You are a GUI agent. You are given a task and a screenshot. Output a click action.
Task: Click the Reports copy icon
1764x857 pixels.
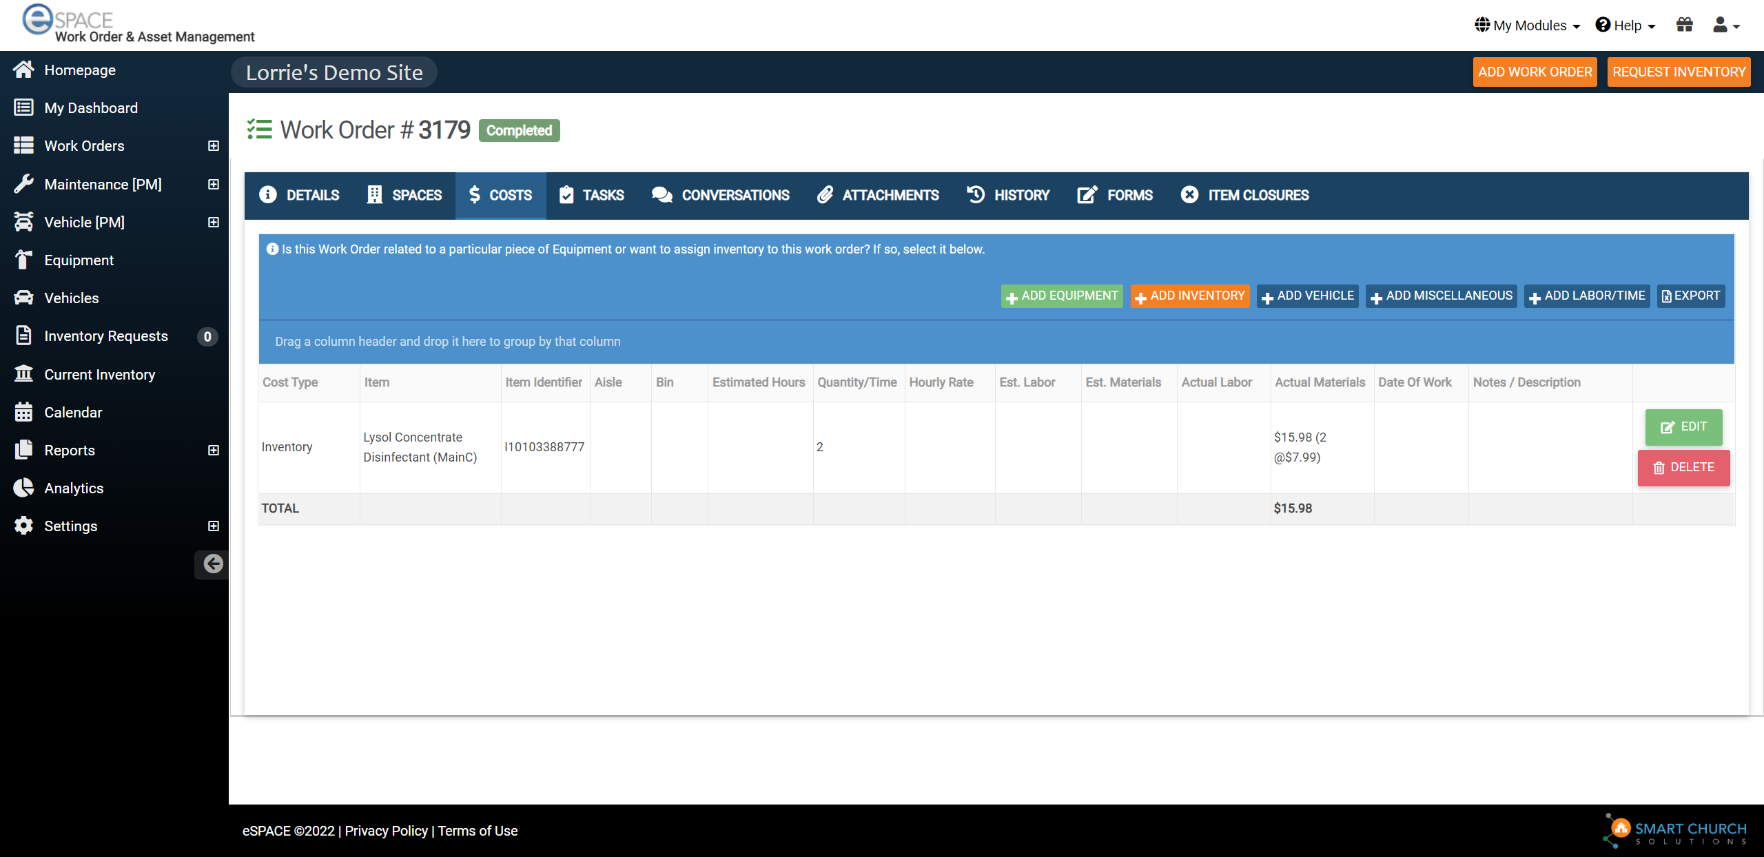click(23, 450)
